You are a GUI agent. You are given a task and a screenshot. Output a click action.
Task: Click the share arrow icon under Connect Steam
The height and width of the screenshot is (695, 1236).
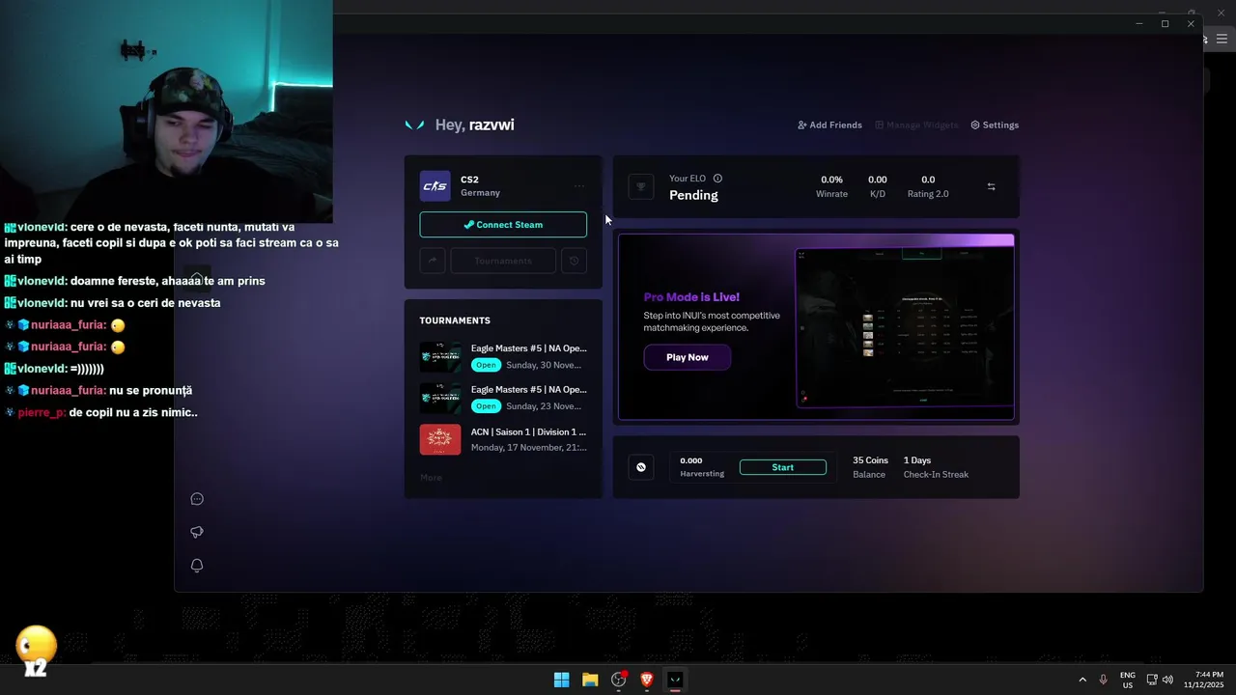coord(432,261)
